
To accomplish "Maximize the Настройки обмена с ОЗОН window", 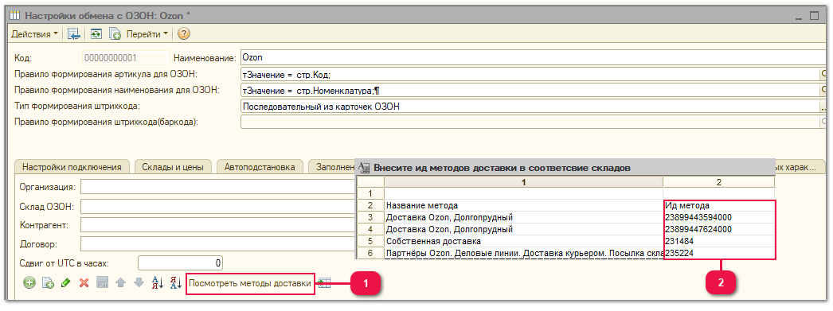I will click(814, 16).
